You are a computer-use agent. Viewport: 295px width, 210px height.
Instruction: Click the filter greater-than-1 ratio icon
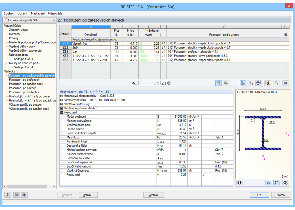[250, 83]
